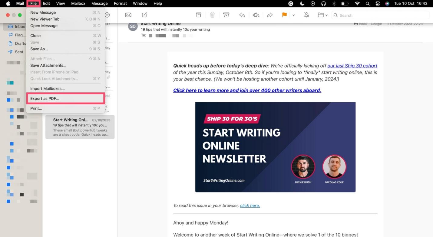
Task: Open Bluetooth status menu
Action: coord(334,3)
